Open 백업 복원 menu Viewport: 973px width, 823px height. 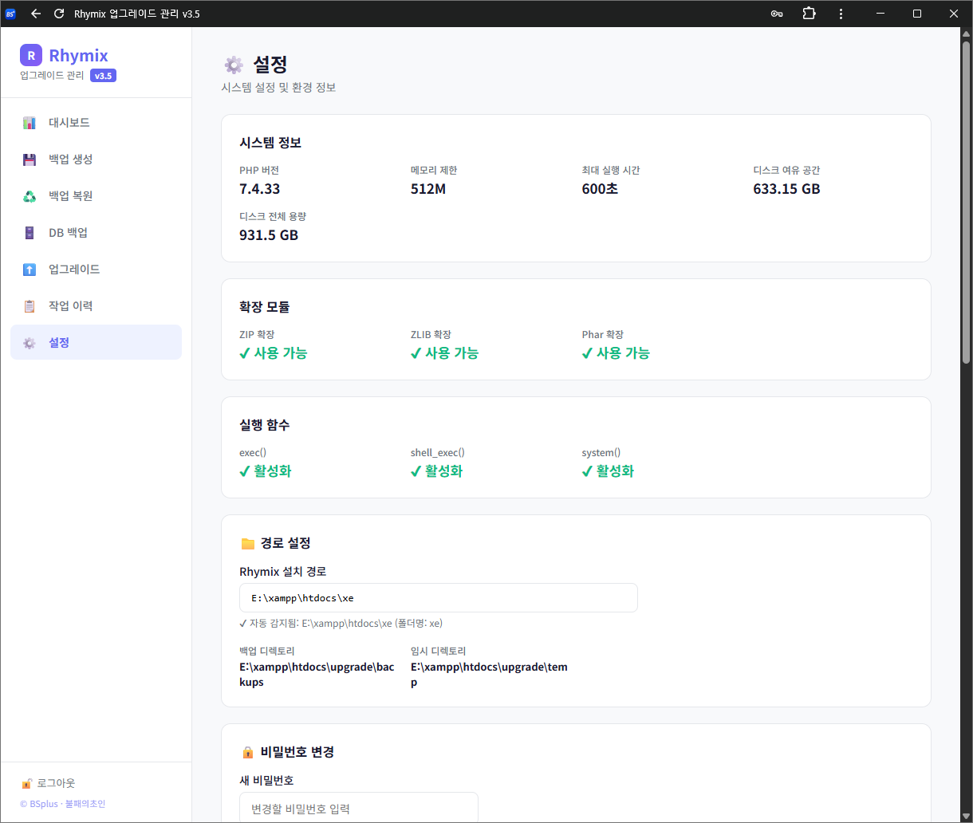pyautogui.click(x=96, y=196)
